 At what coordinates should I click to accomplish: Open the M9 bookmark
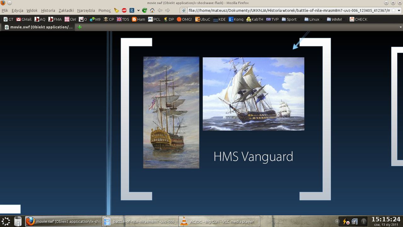(95, 19)
